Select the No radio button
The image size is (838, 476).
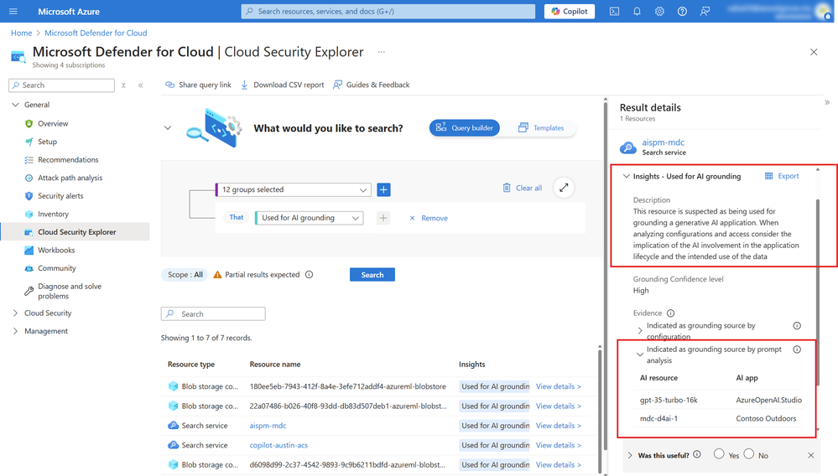pyautogui.click(x=749, y=453)
